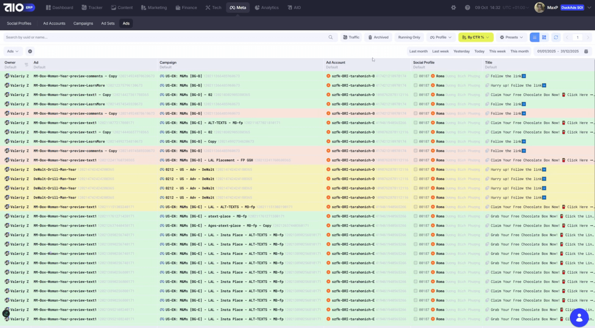Open the Presets dropdown
This screenshot has height=328, width=595.
point(511,37)
